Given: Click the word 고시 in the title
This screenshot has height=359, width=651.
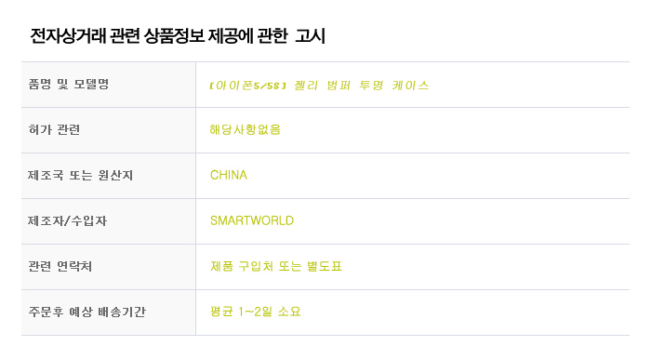Looking at the screenshot, I should (310, 35).
